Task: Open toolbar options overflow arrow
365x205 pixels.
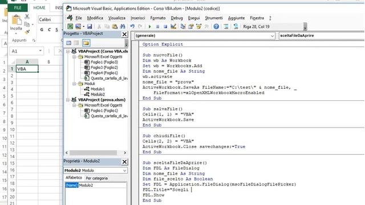Action: (305, 27)
